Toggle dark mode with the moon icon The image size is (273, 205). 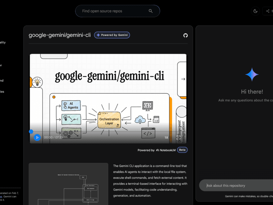255,11
